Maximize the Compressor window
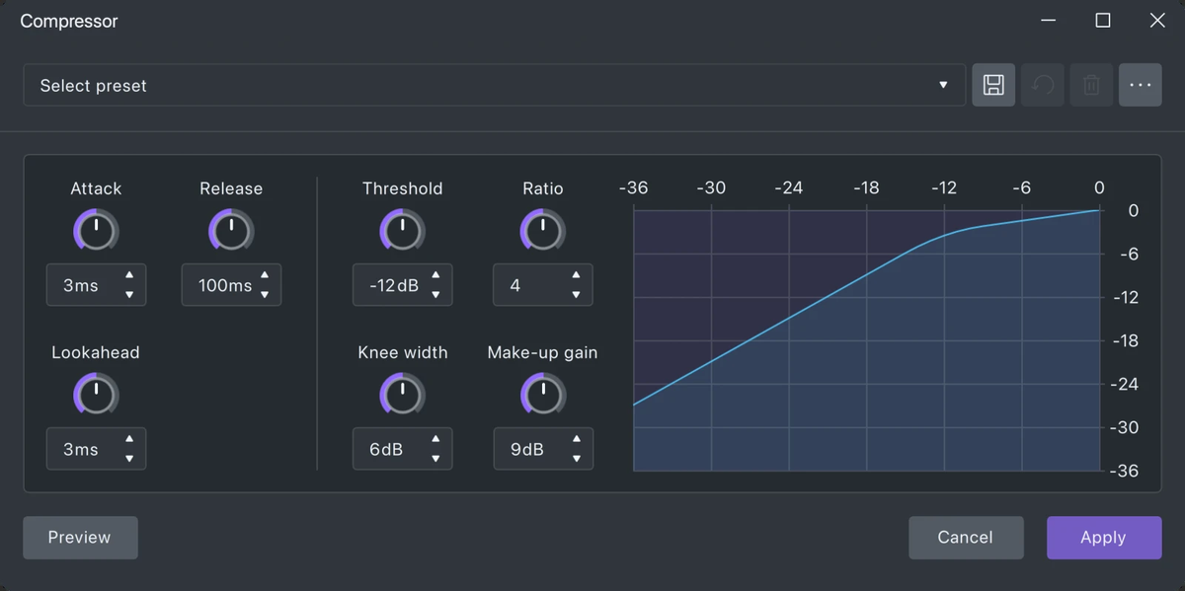Screen dimensions: 1185x591 pyautogui.click(x=1103, y=21)
